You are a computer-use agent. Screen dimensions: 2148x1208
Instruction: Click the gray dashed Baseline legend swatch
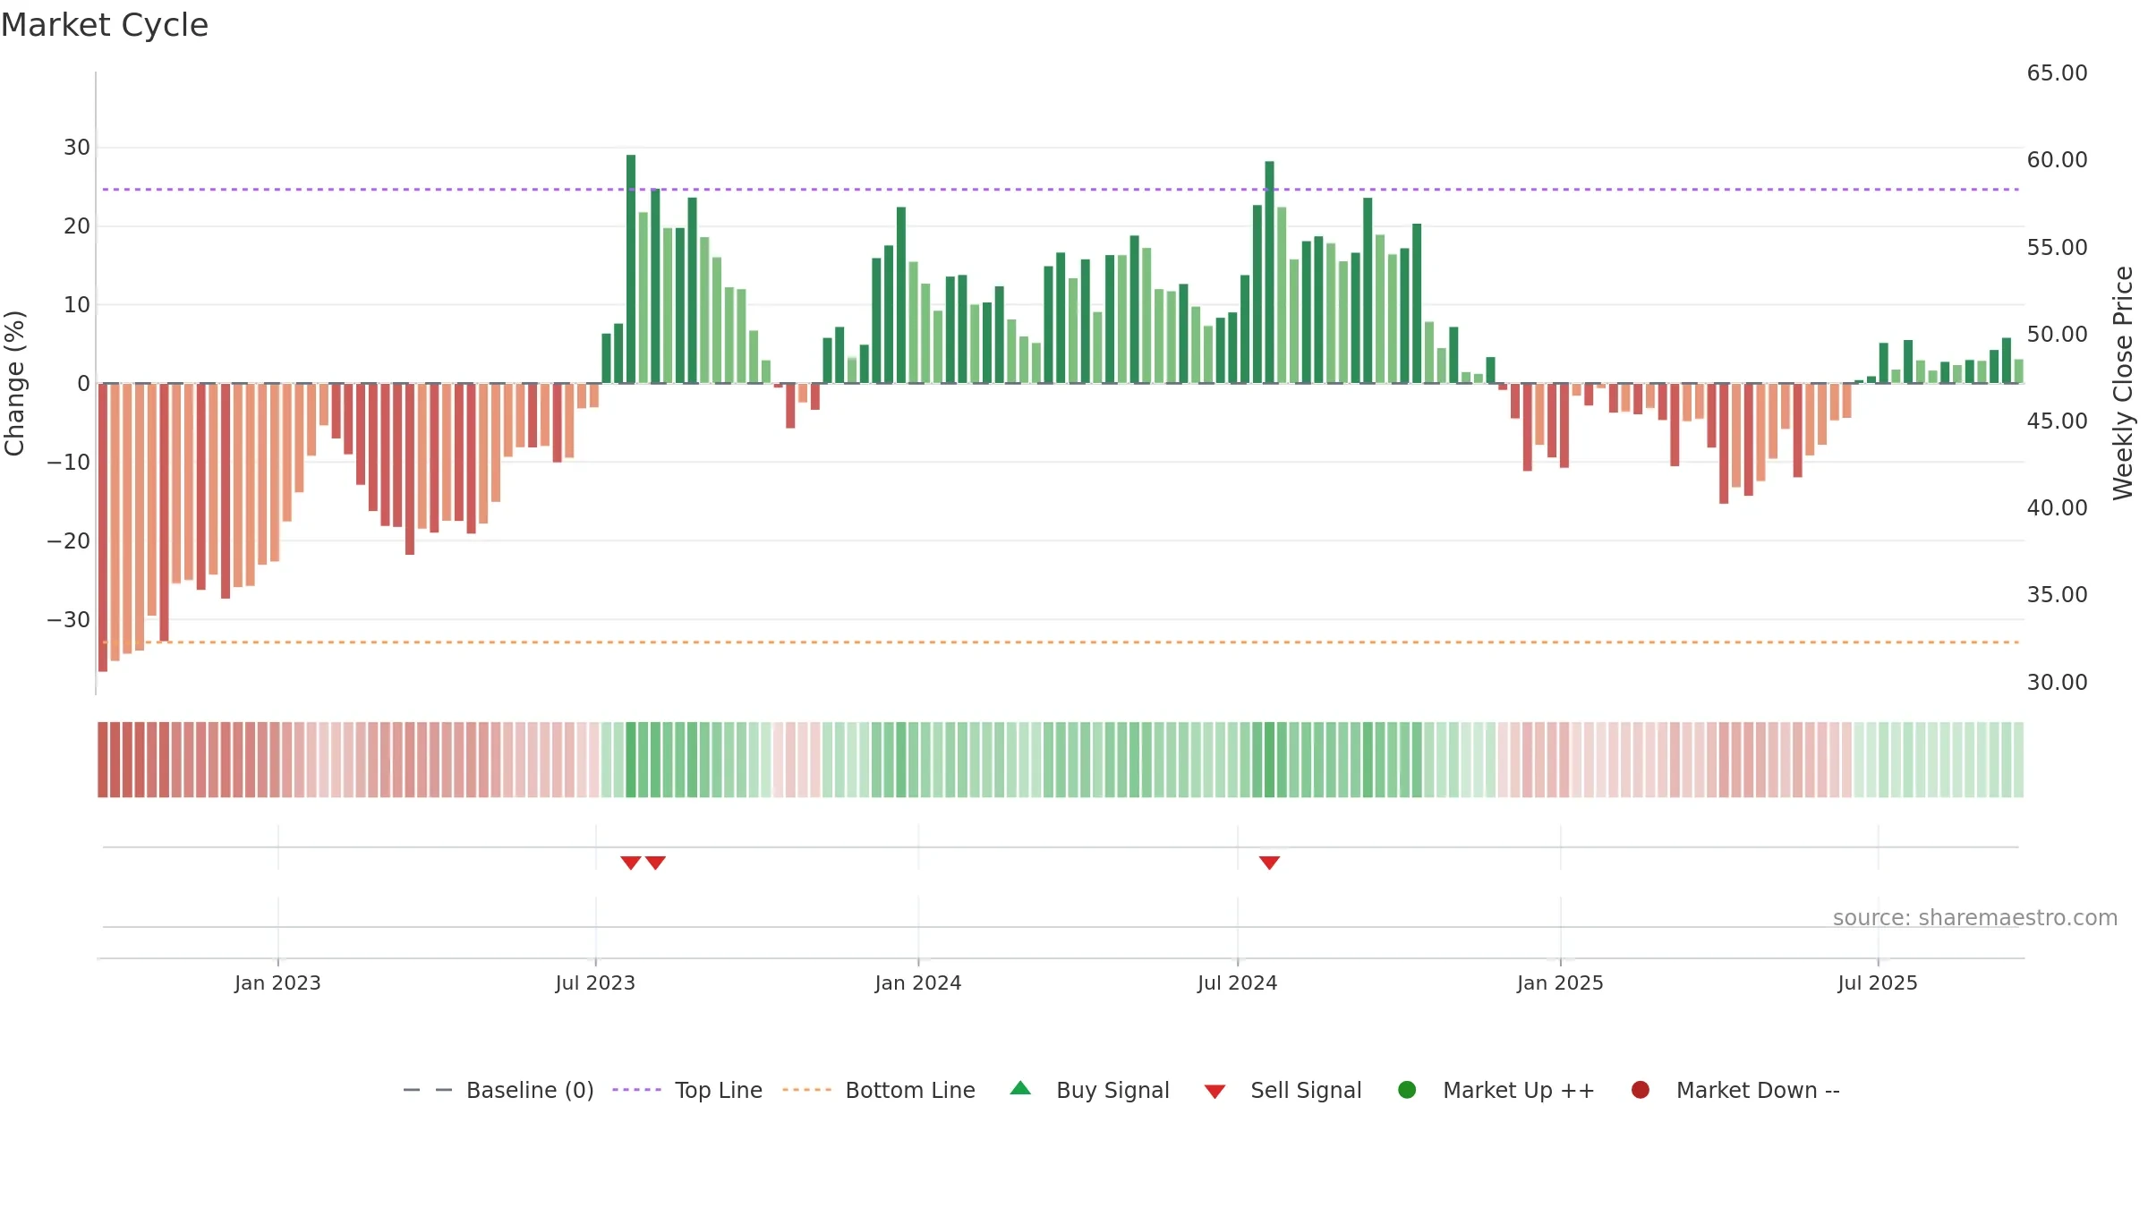(428, 1090)
